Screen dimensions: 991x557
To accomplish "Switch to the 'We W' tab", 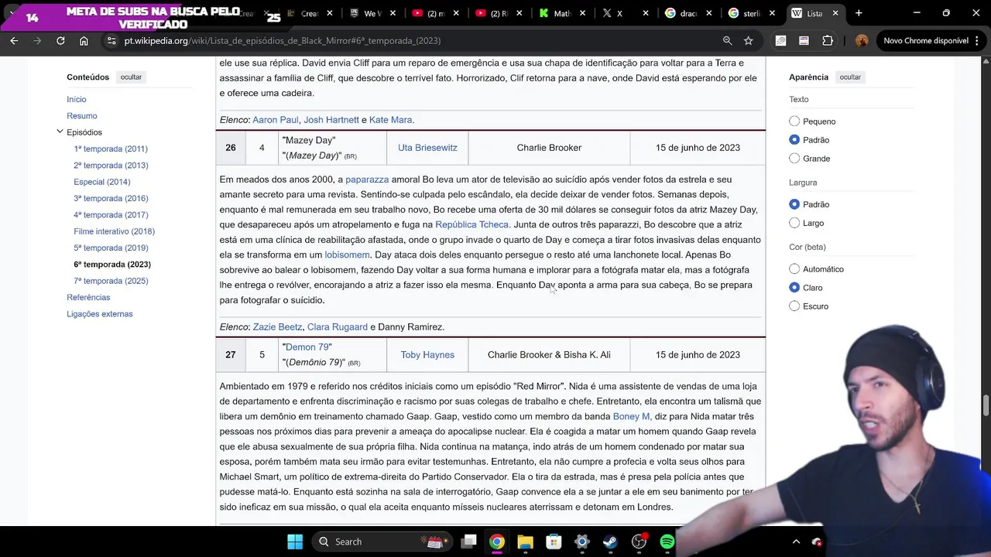I will click(373, 13).
